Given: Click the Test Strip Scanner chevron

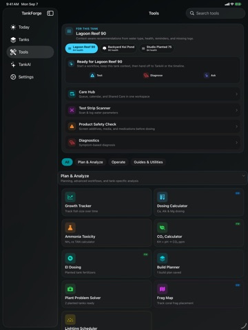Looking at the screenshot, I should [236, 110].
